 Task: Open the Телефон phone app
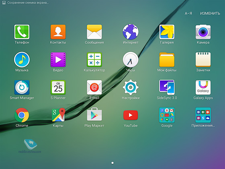point(22,32)
